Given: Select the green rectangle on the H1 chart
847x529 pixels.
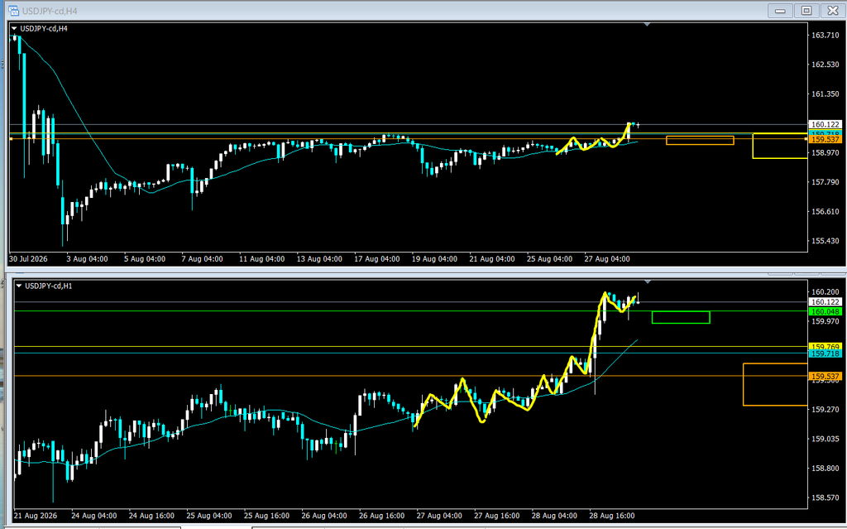Looking at the screenshot, I should (x=681, y=317).
